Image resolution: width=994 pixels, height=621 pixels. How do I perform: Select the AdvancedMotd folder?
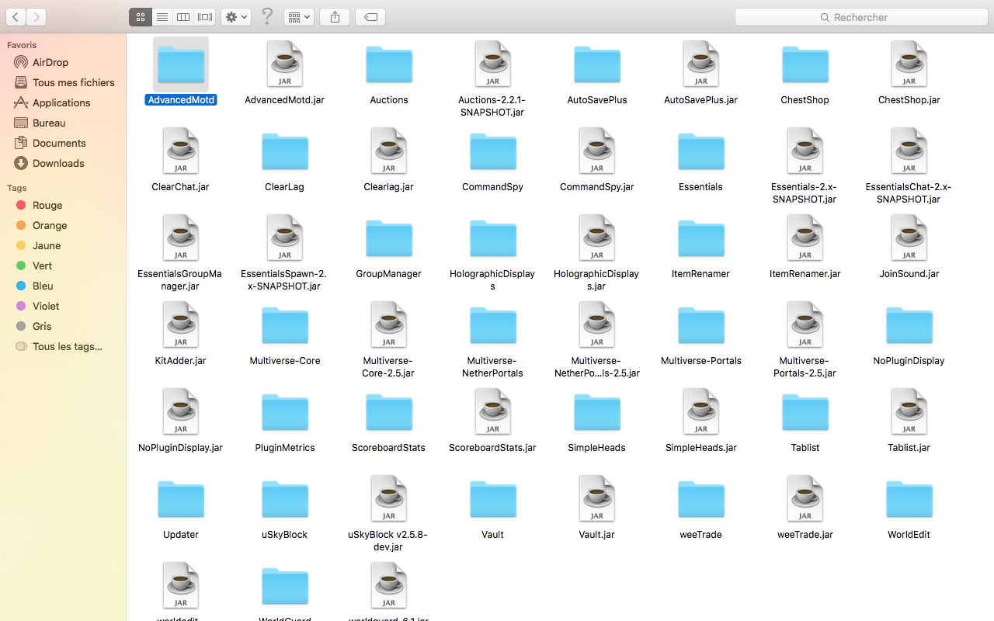coord(181,64)
